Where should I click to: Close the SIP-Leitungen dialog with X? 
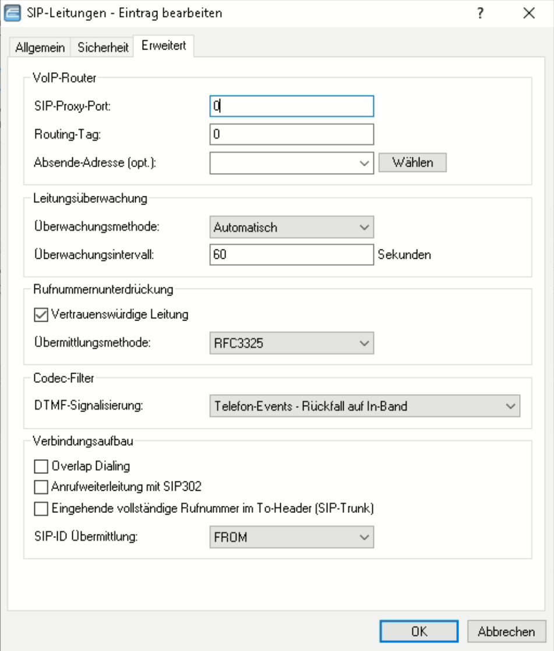coord(529,13)
